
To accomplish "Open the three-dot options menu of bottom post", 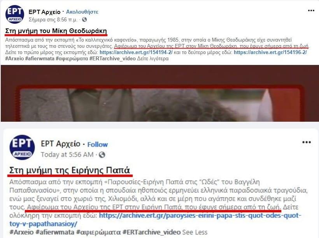I will pos(307,142).
